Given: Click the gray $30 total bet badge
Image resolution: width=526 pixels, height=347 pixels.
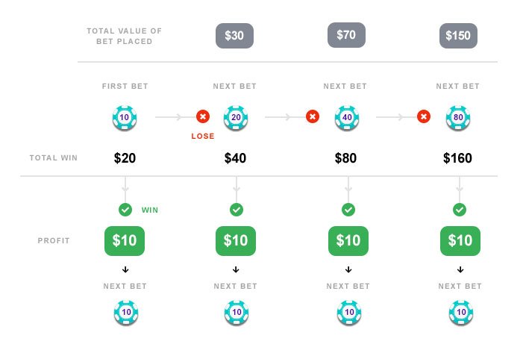Looking at the screenshot, I should coord(234,36).
